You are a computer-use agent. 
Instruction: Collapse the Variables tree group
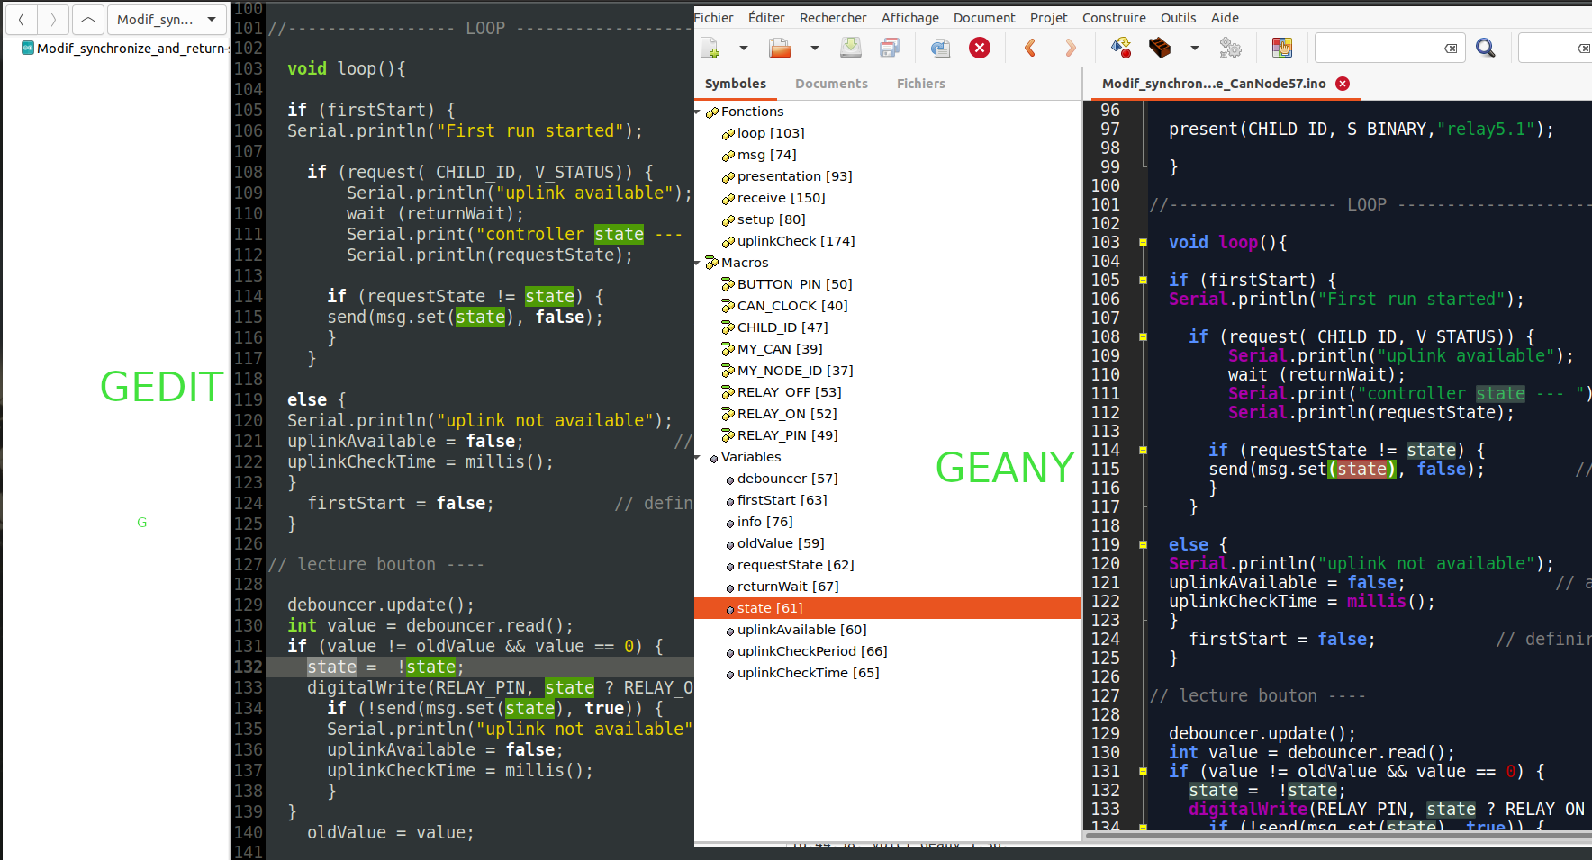click(x=698, y=458)
